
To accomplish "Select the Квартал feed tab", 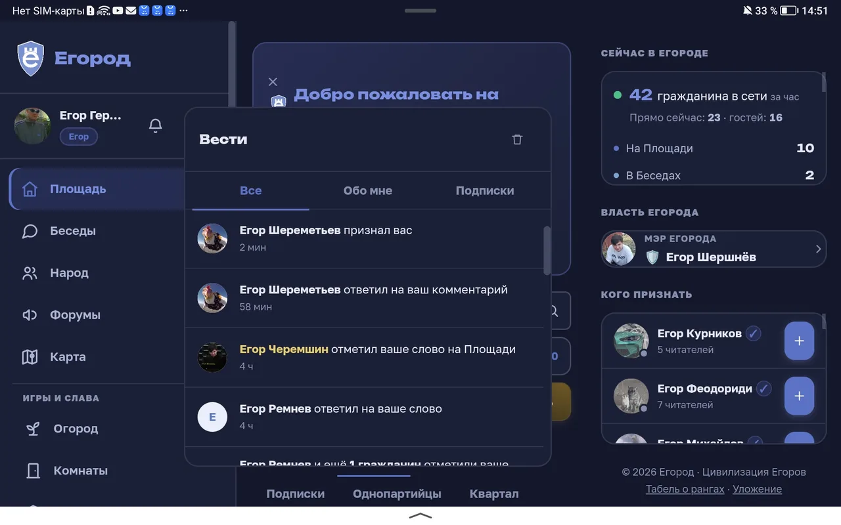I will point(494,494).
